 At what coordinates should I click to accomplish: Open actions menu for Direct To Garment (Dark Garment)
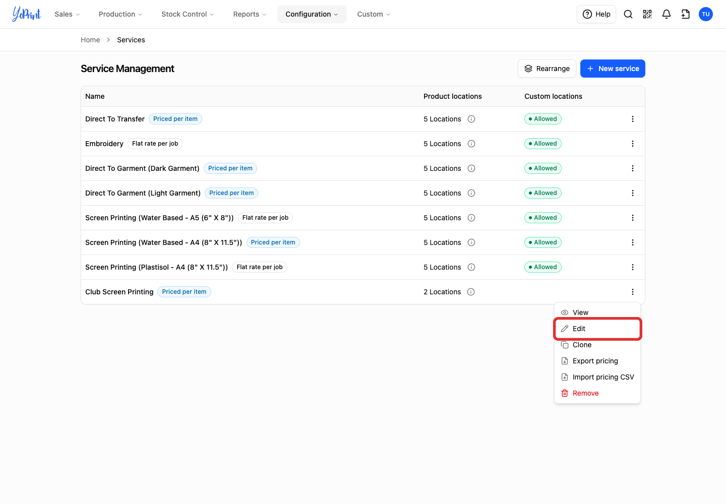click(633, 168)
